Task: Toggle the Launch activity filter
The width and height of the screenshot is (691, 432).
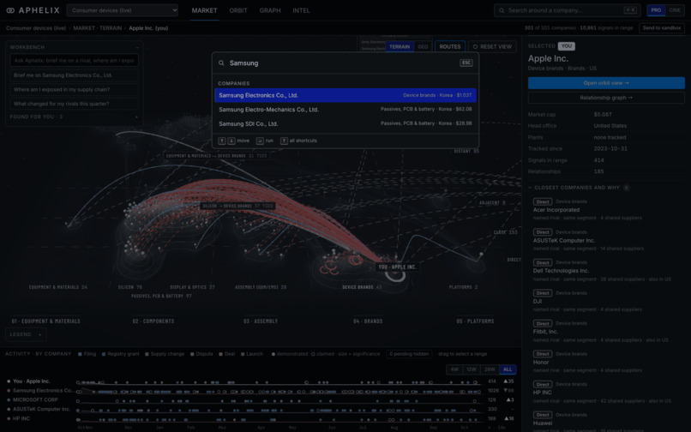Action: pos(252,354)
